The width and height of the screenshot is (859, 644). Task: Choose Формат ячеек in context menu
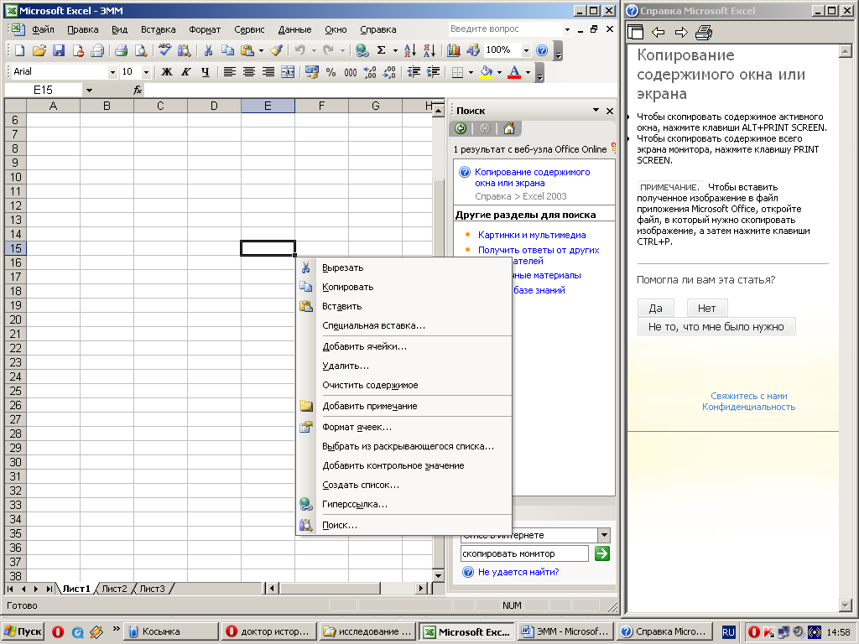tap(403, 427)
